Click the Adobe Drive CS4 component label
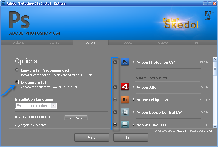 tap(151, 125)
